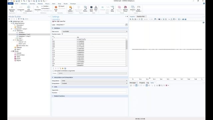213x120 pixels.
Task: Open the Extrapolation dropdown
Action: (x=94, y=83)
